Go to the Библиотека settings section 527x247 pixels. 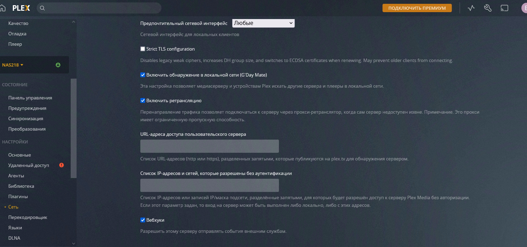(21, 186)
